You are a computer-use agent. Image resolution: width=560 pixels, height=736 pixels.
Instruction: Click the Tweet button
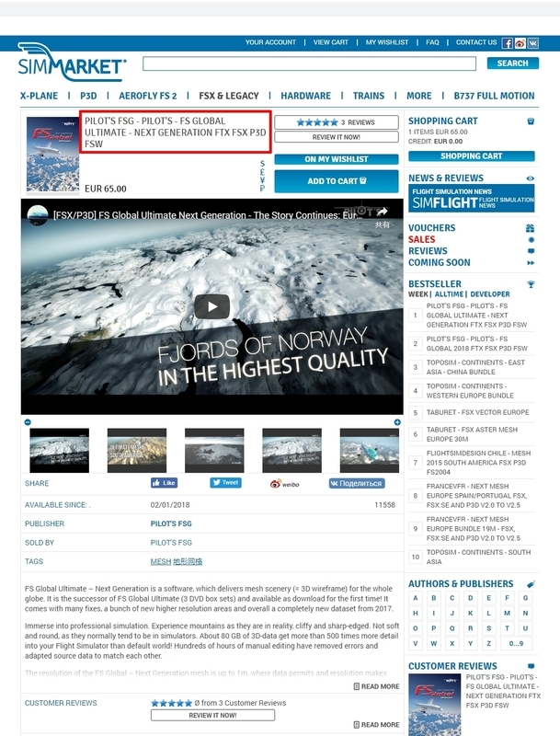[x=225, y=482]
